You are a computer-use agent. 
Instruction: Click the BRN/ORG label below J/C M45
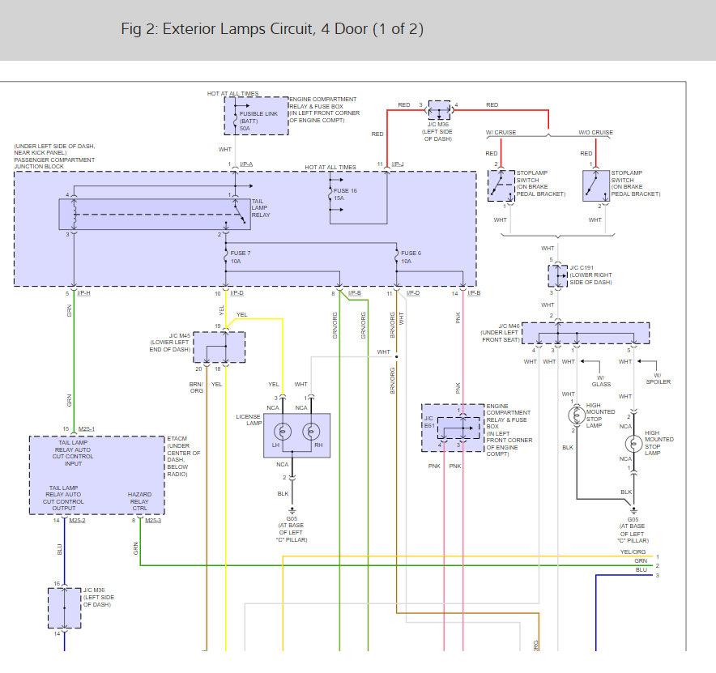pyautogui.click(x=196, y=388)
